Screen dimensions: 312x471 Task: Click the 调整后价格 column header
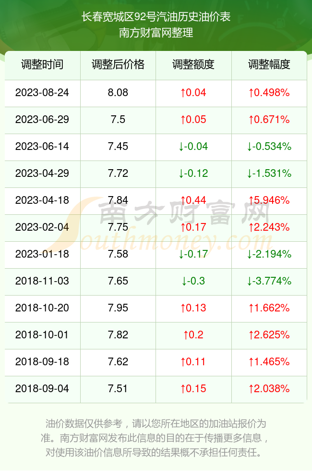click(118, 64)
